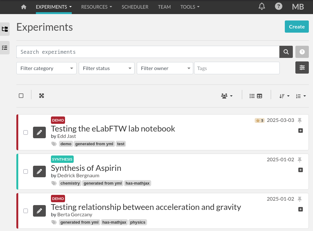Click the Create button
Screen dimensions: 313x231
click(296, 27)
